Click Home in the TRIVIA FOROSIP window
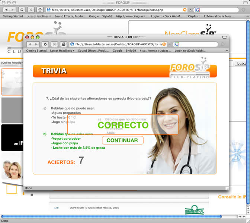250x223 pixels. point(64,44)
